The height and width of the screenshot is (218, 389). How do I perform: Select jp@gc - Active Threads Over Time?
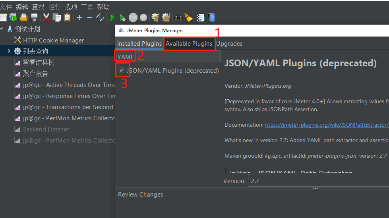tap(69, 85)
